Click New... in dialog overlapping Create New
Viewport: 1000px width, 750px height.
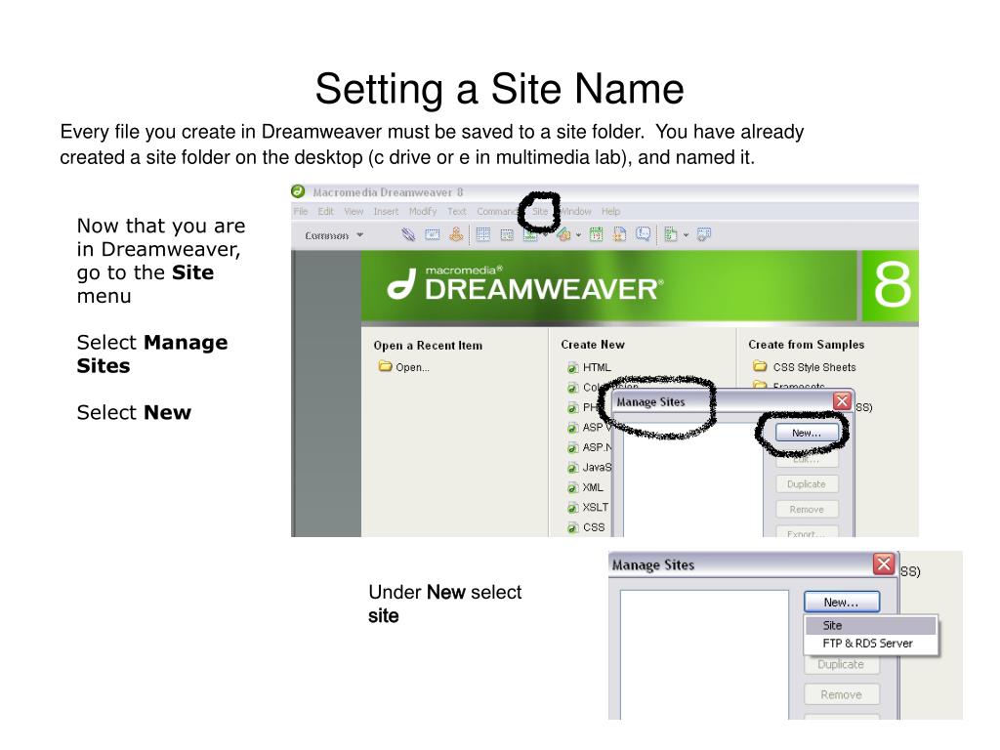[x=807, y=433]
